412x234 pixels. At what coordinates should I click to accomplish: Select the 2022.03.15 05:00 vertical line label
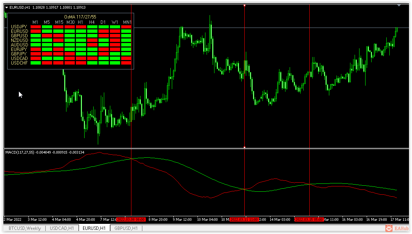[x=309, y=220]
